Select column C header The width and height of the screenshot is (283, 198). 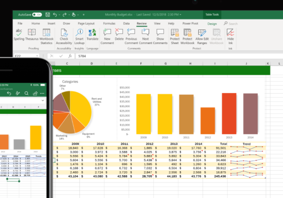[67, 63]
